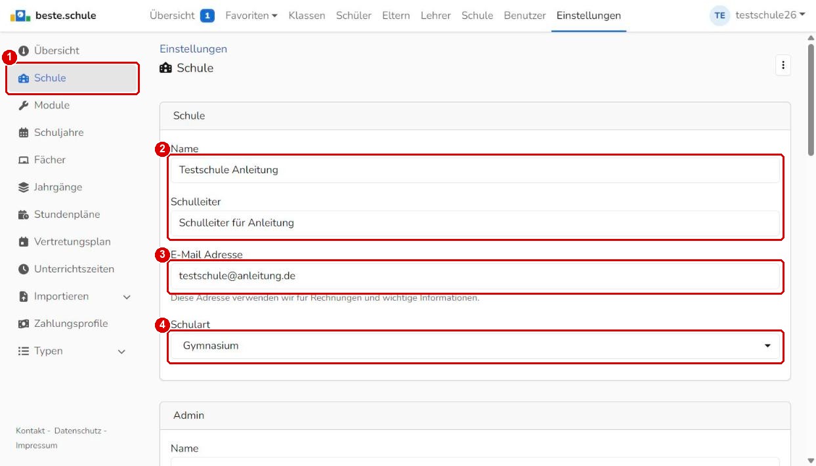Go to the Klassen tab
This screenshot has width=816, height=466.
(x=307, y=16)
